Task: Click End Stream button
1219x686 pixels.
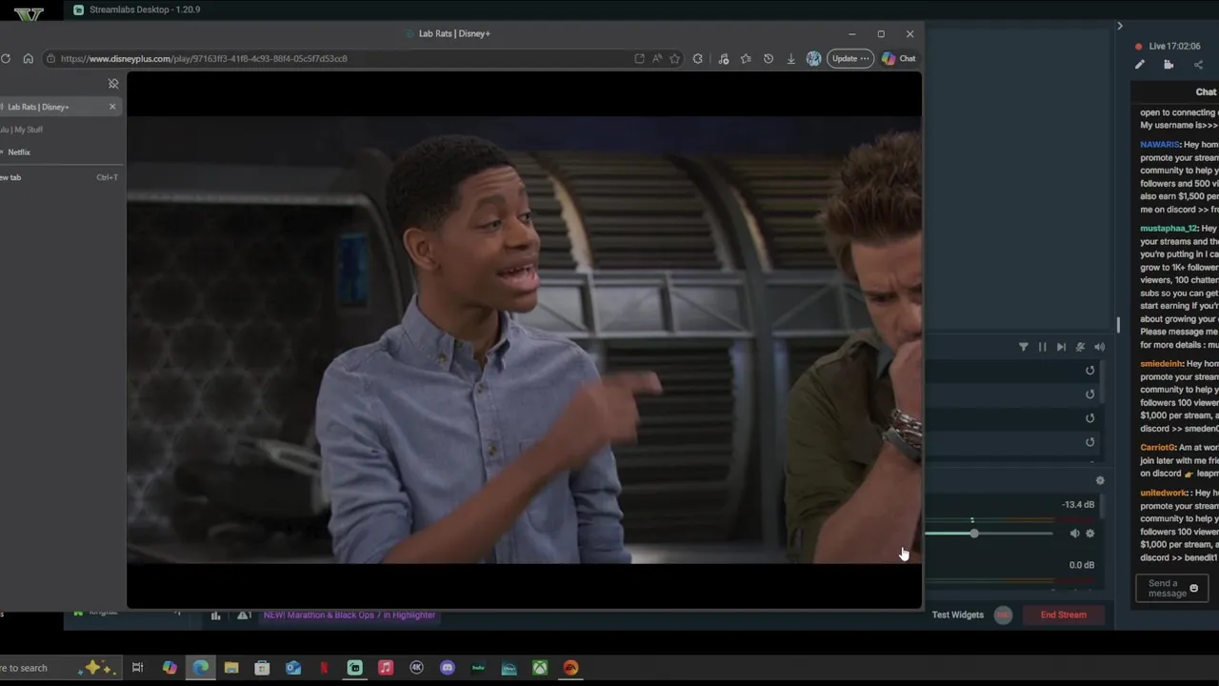Action: (1063, 615)
